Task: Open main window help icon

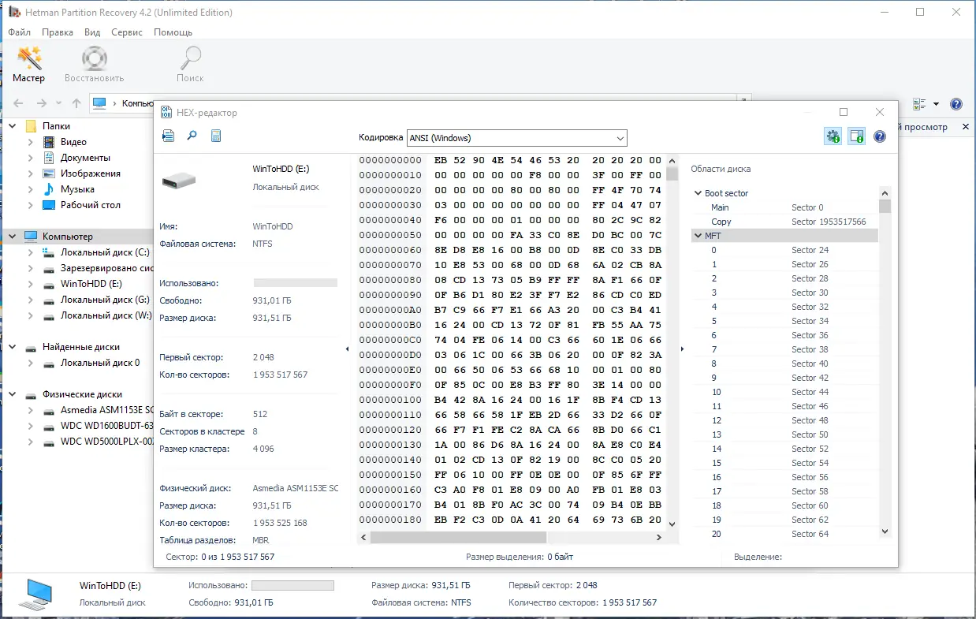Action: click(956, 104)
